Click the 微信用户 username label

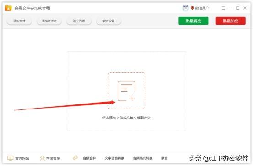[202, 8]
